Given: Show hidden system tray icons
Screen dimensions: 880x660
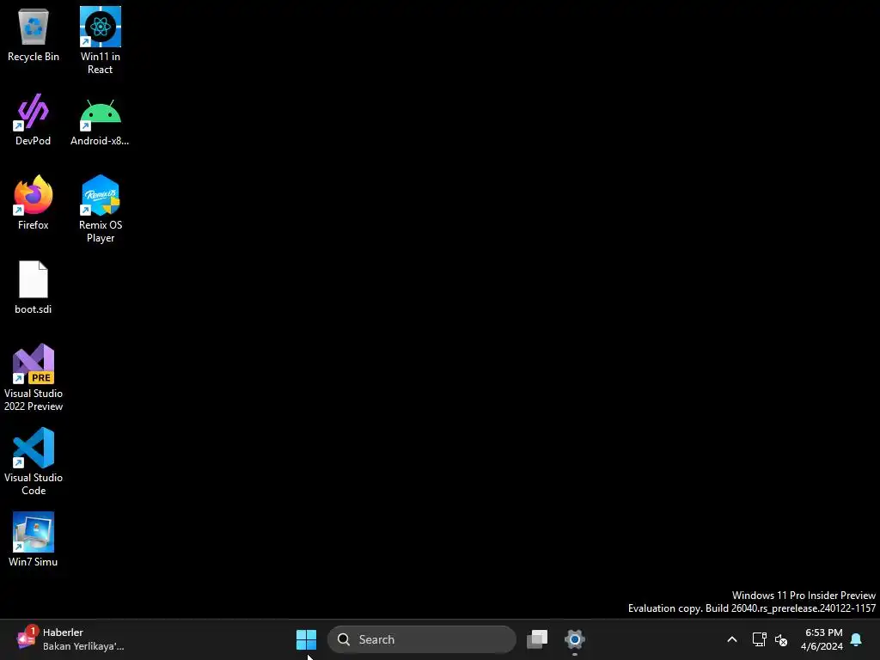Looking at the screenshot, I should (732, 639).
